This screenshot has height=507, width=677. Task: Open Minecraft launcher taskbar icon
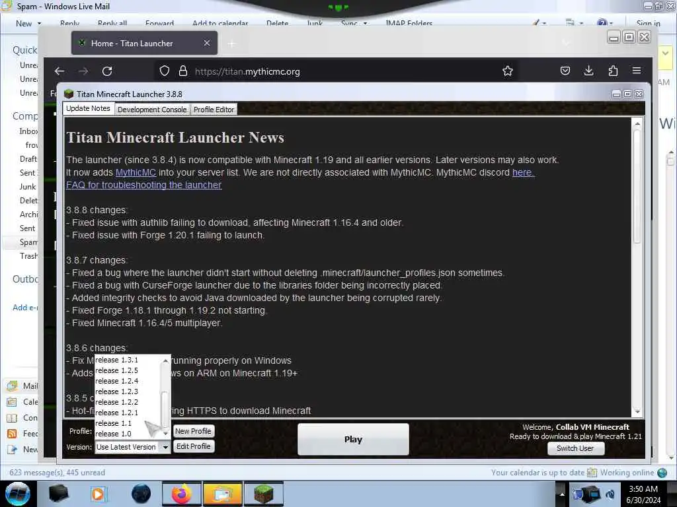click(x=264, y=494)
